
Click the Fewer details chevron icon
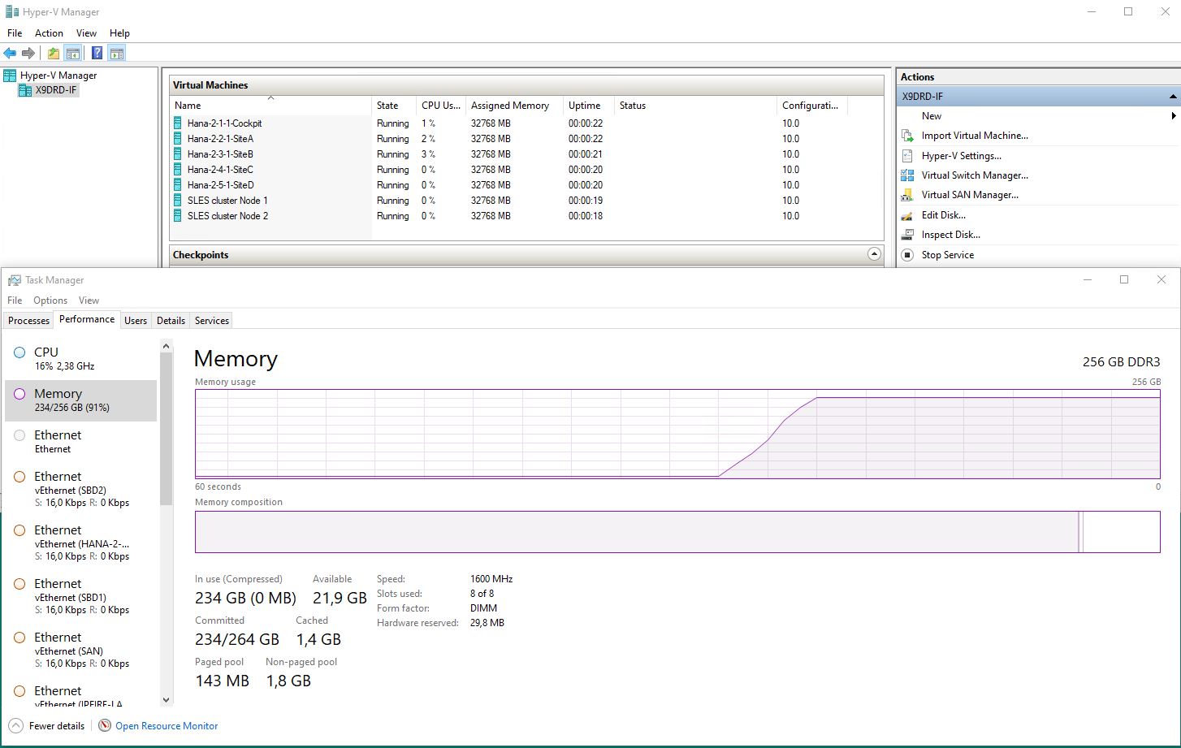point(16,725)
